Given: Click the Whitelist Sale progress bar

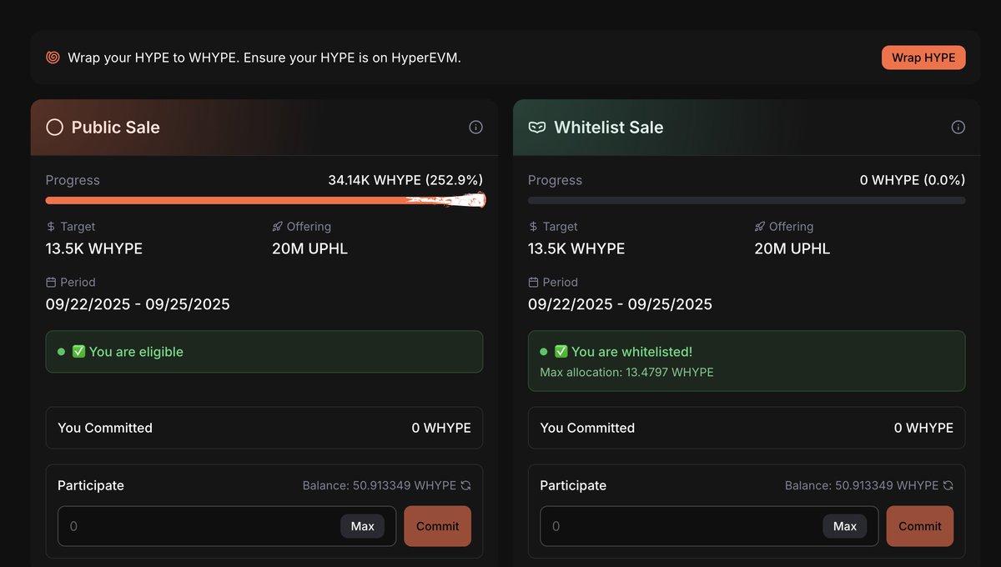Looking at the screenshot, I should 747,200.
